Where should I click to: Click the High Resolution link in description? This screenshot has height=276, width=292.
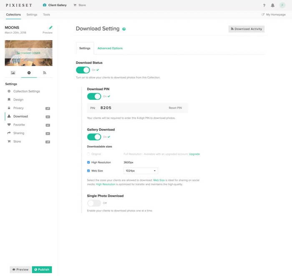(x=106, y=184)
